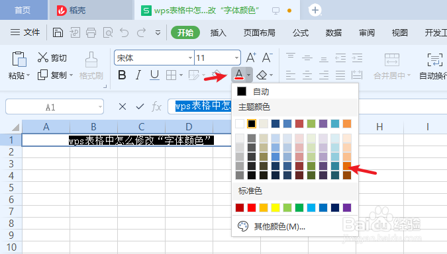Increase indent icon

(357, 58)
